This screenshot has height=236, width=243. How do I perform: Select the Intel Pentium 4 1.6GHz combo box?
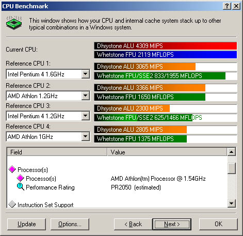click(x=48, y=74)
